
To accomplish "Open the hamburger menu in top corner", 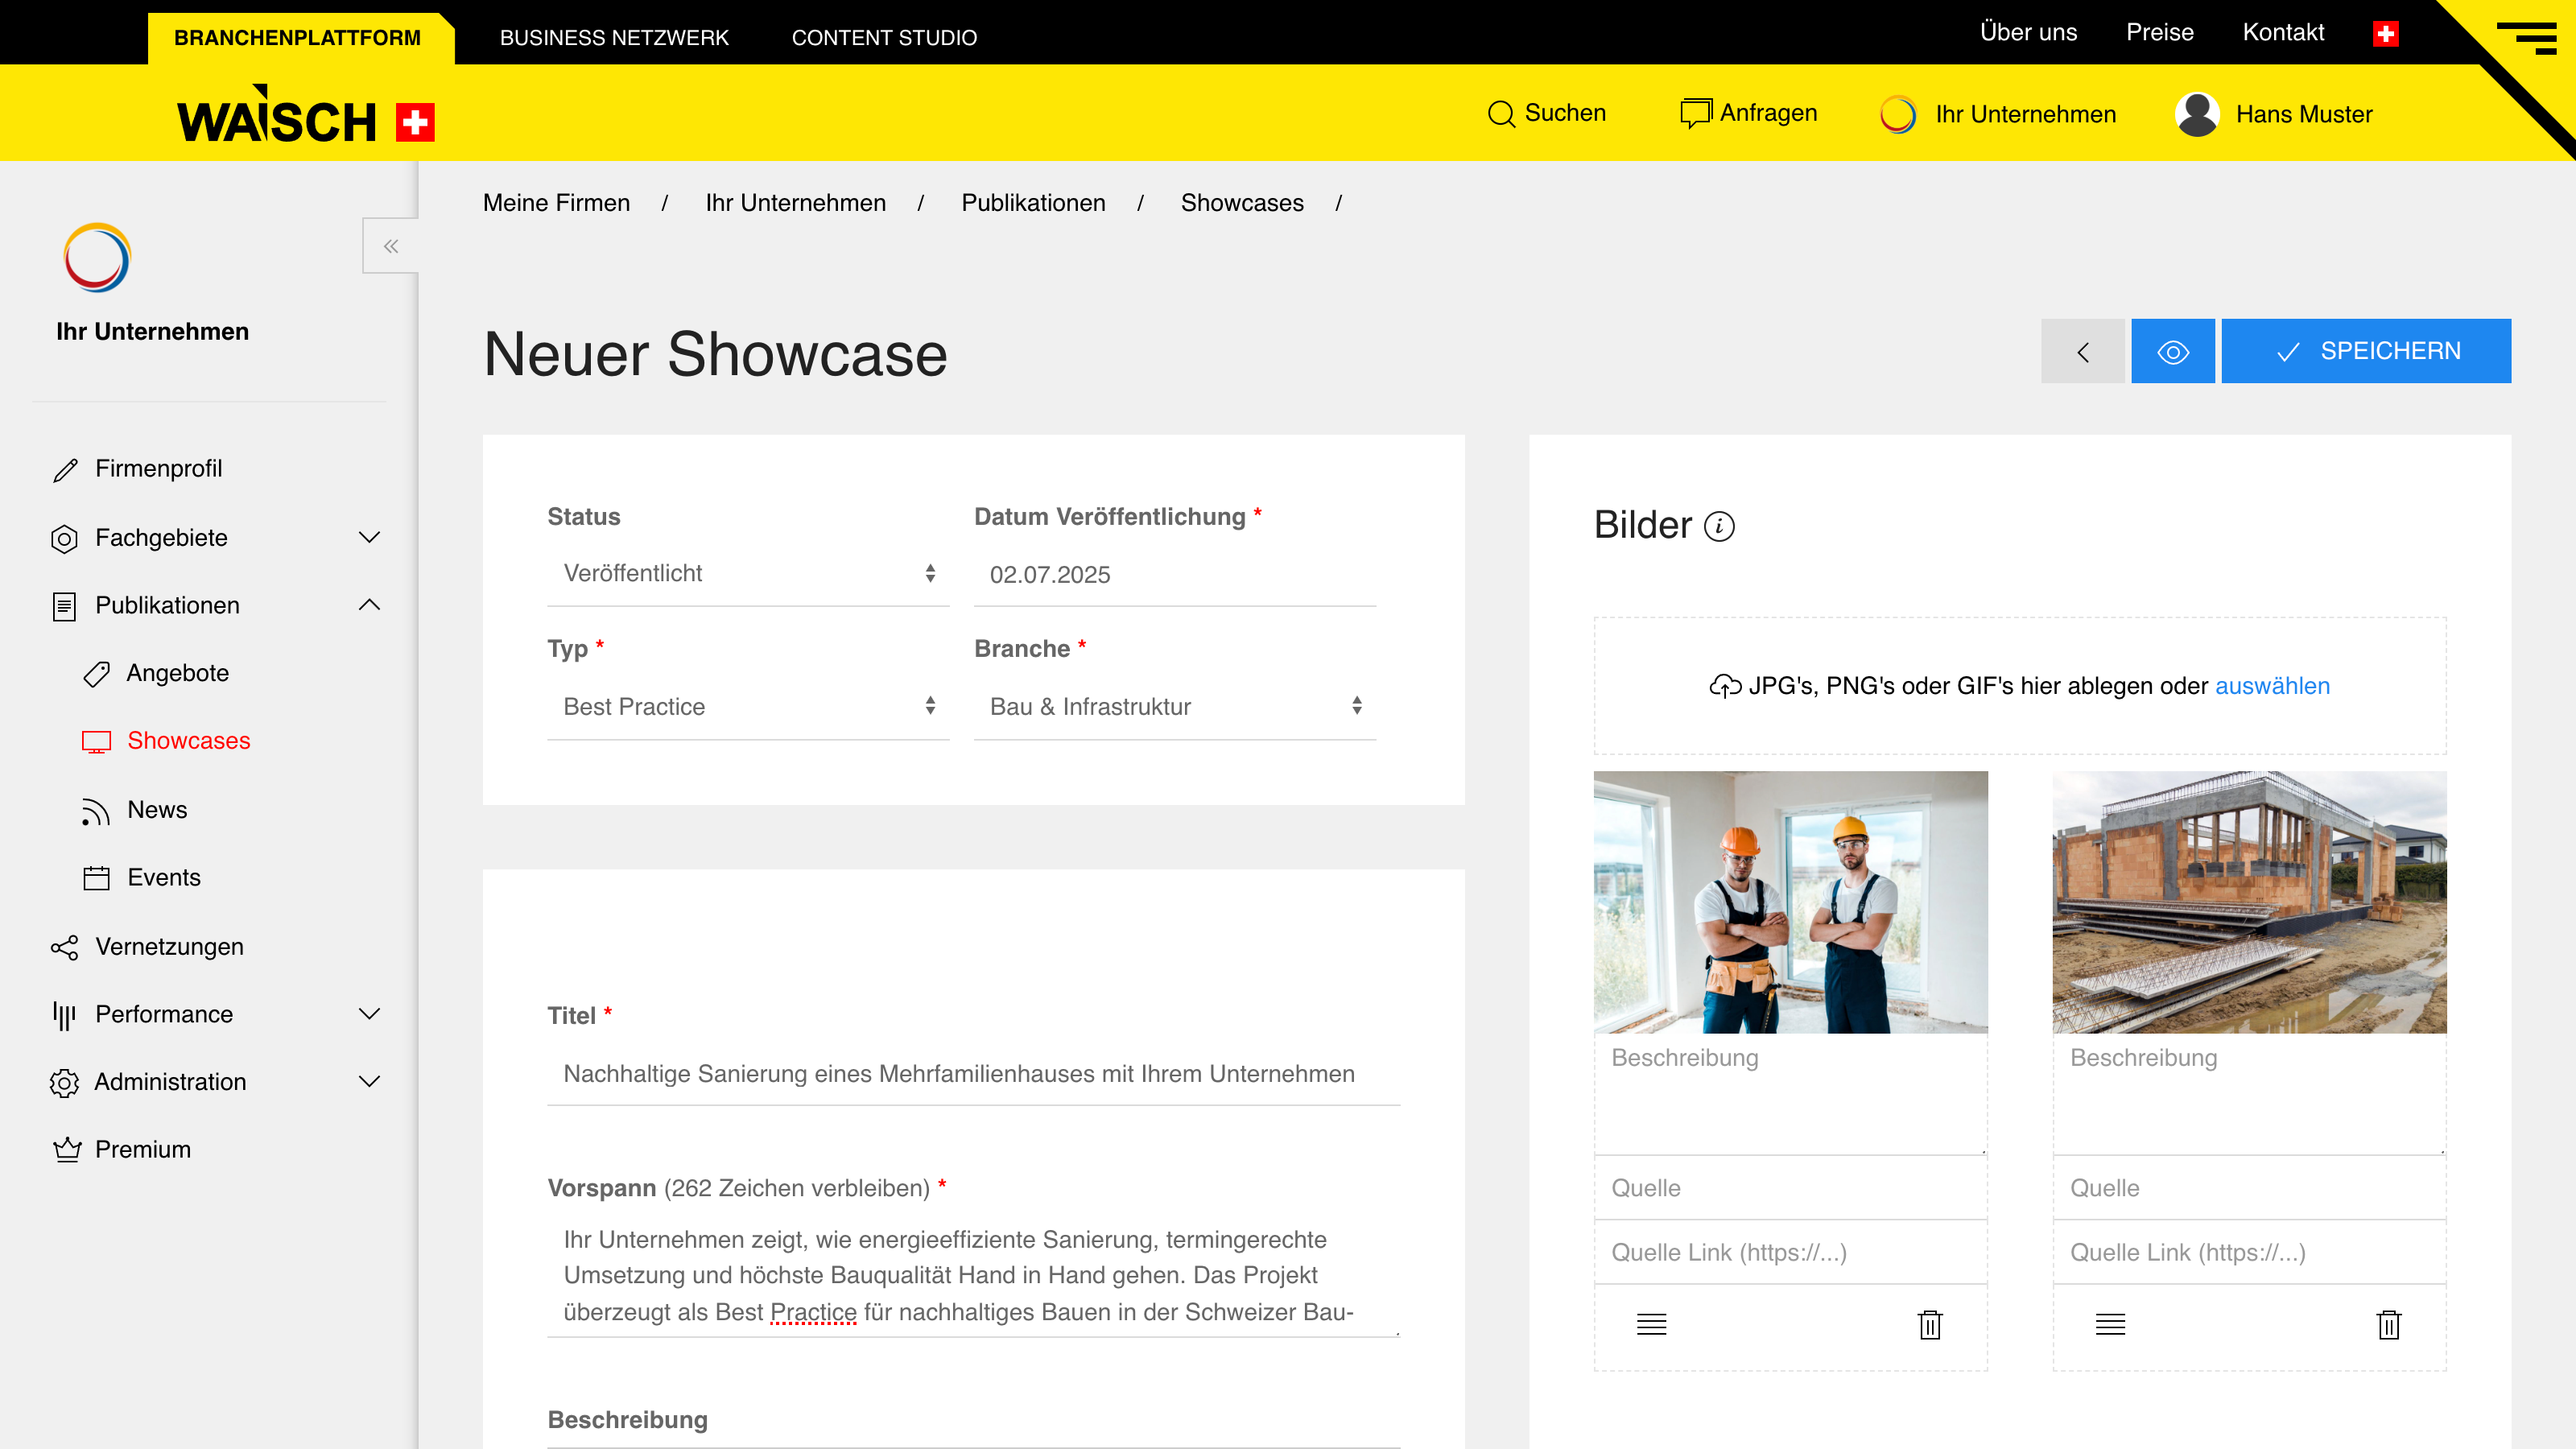I will (x=2527, y=38).
